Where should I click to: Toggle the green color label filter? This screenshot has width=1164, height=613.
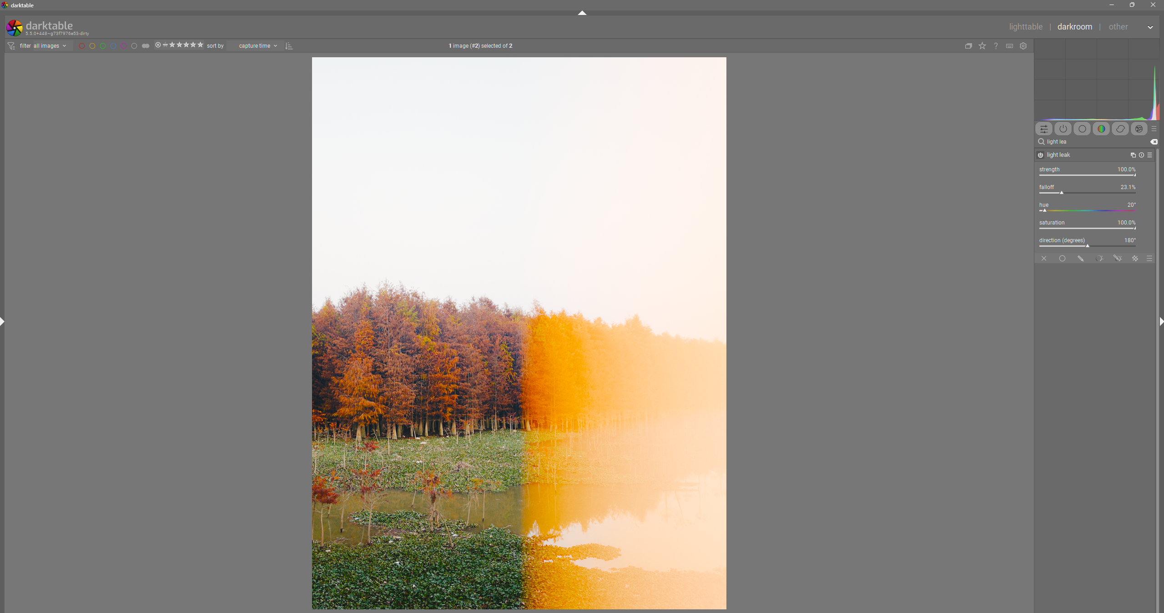click(103, 46)
